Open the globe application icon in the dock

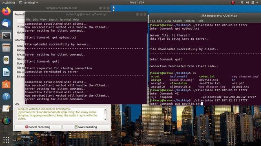pyautogui.click(x=6, y=121)
